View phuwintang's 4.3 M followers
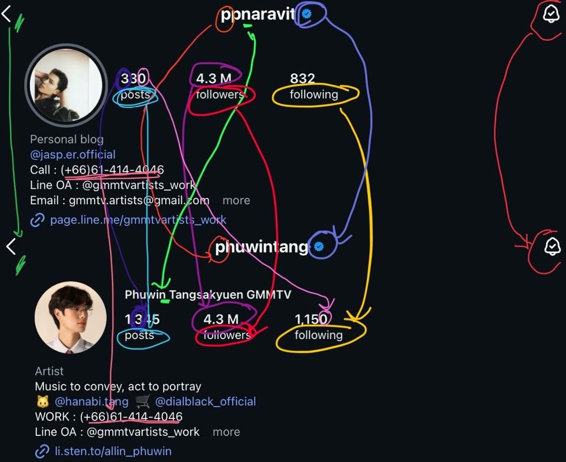The height and width of the screenshot is (462, 566). coord(227,327)
